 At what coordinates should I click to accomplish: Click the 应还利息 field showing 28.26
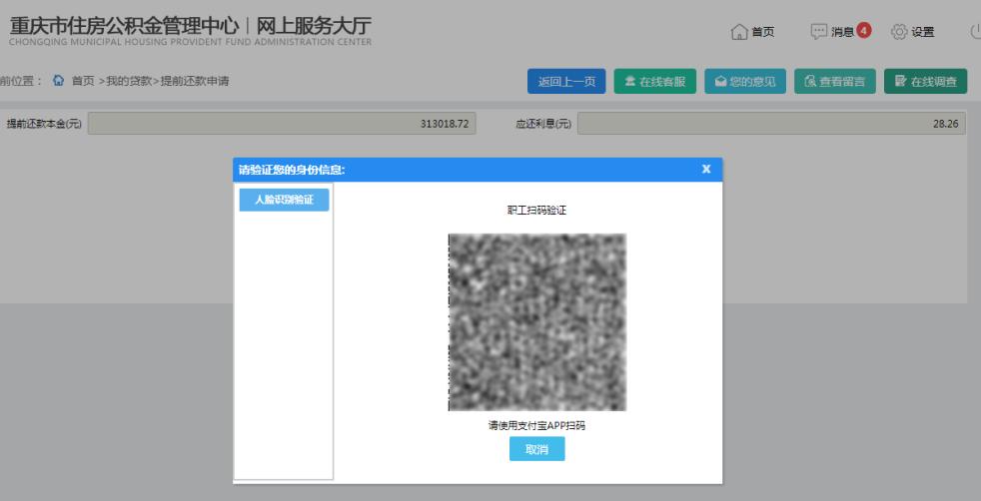[771, 124]
